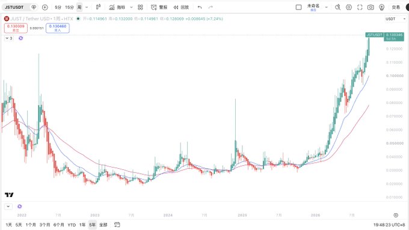Click the blue 0.130460 buy button
The height and width of the screenshot is (230, 409).
coord(58,28)
